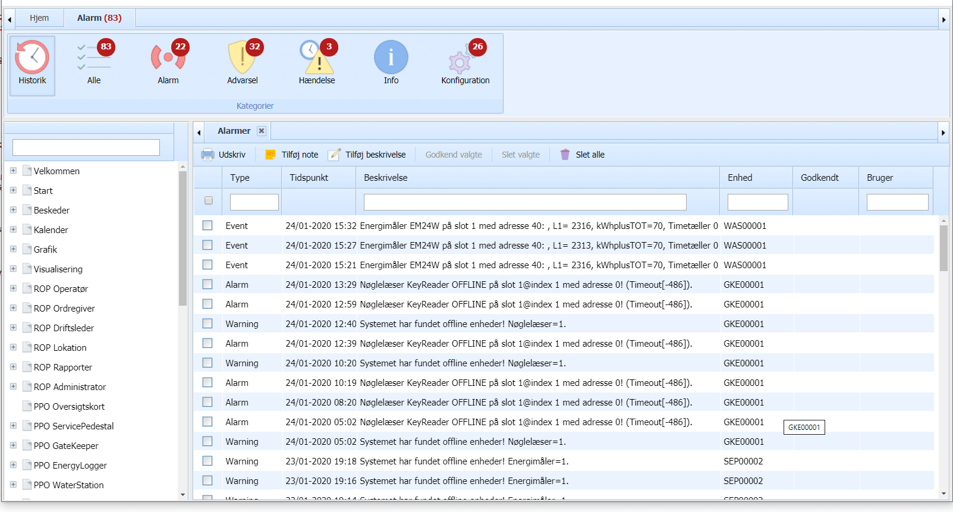This screenshot has width=953, height=512.
Task: Check the Event 15:21 row checkbox
Action: click(207, 265)
